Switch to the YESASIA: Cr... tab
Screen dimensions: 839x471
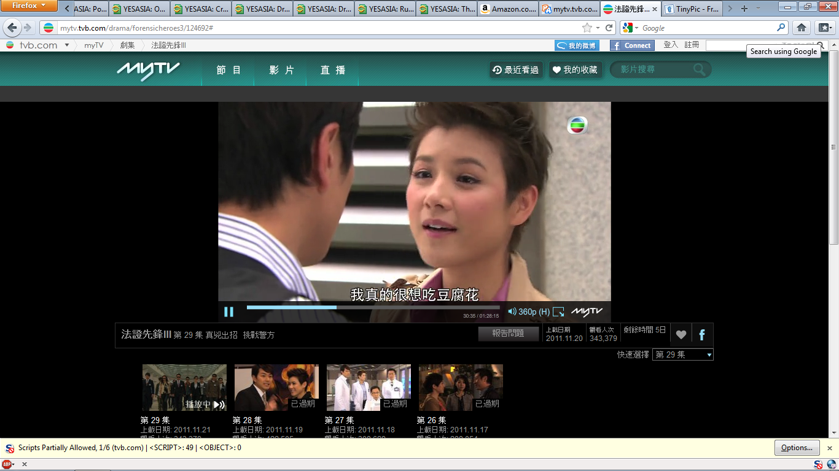click(201, 9)
